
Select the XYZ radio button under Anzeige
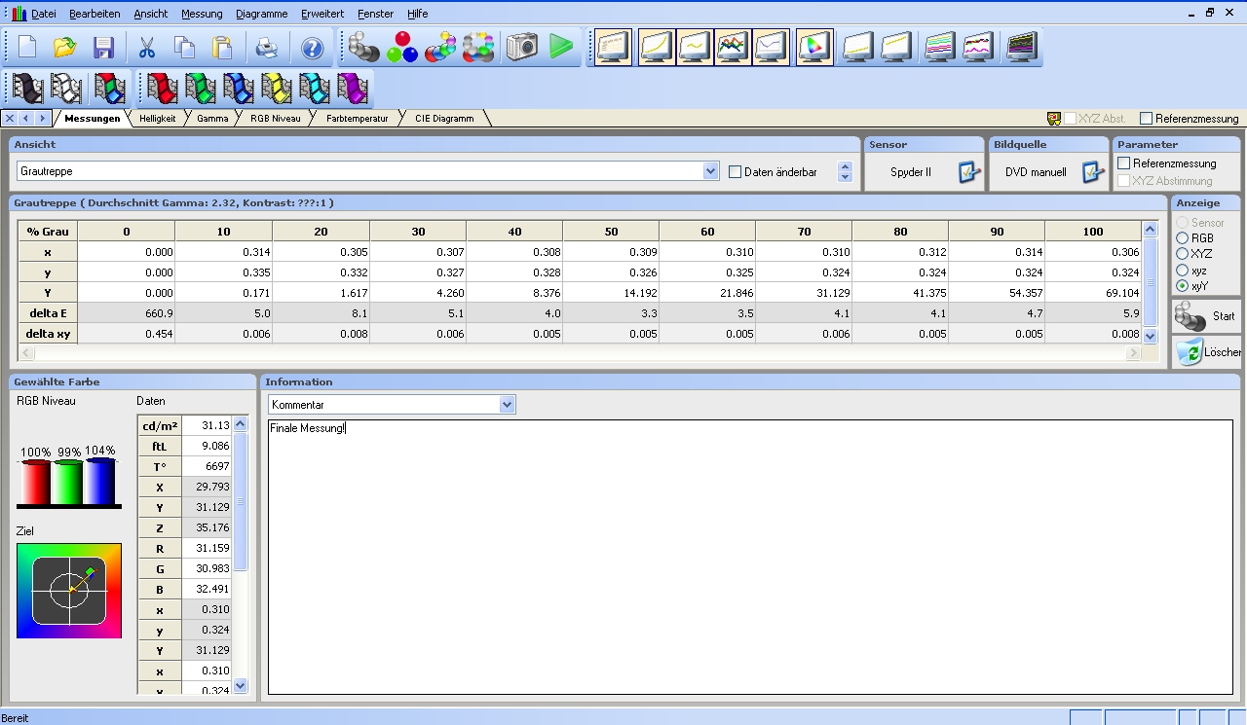pos(1183,254)
